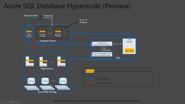Click the bold Log section label

pyautogui.click(x=118, y=57)
